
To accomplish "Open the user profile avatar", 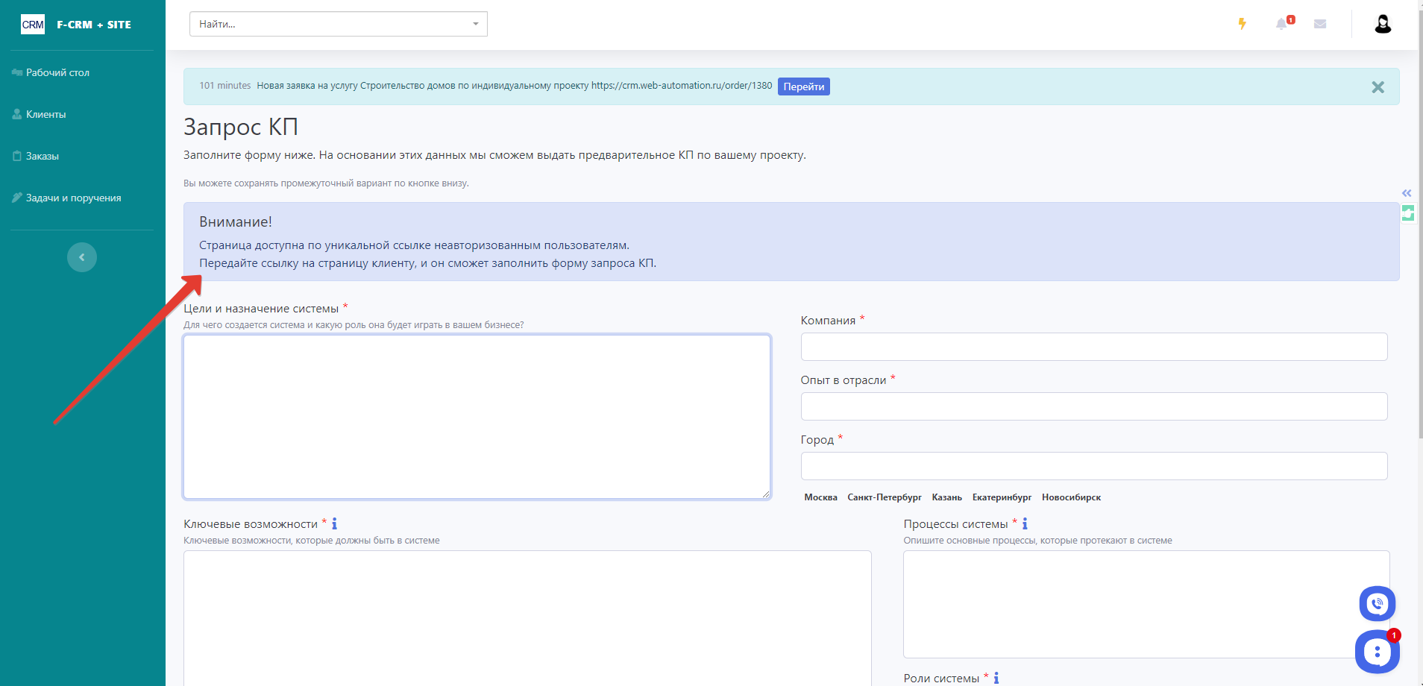I will [1383, 24].
